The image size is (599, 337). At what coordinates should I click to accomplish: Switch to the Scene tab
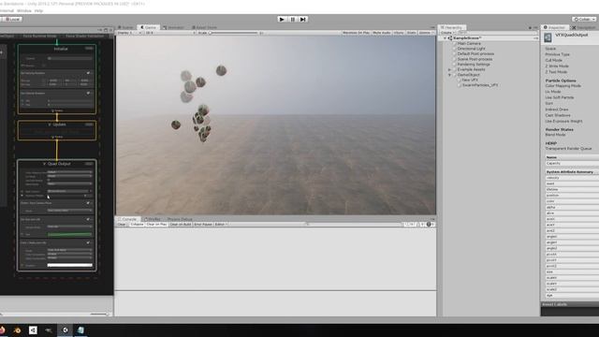point(125,27)
